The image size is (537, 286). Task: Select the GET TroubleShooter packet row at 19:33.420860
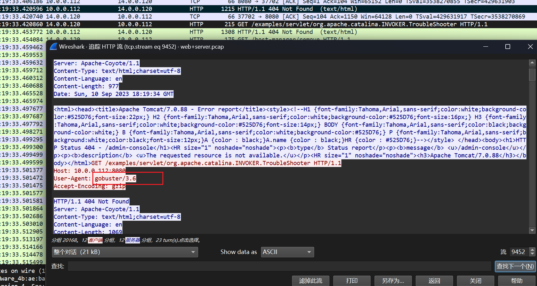pos(268,24)
